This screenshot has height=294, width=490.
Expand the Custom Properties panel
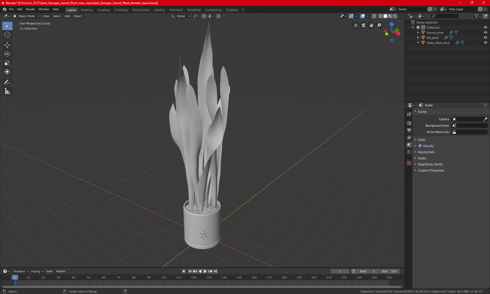click(431, 170)
